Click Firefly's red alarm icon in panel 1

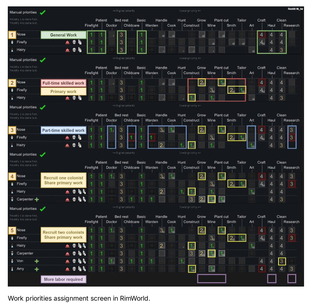67,42
